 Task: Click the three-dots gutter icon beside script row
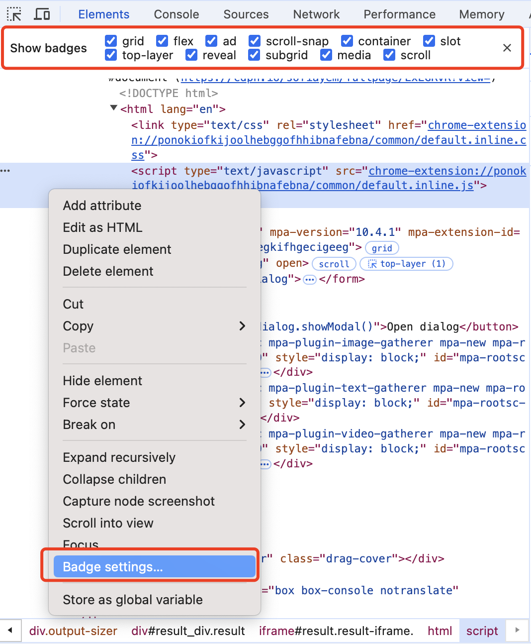pos(5,171)
